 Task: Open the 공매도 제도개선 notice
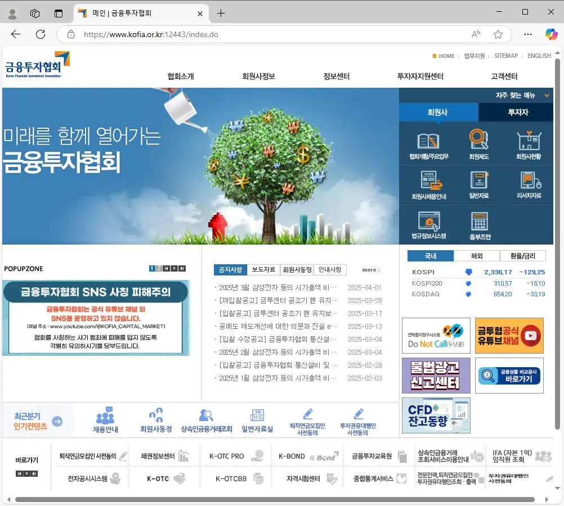tap(278, 326)
